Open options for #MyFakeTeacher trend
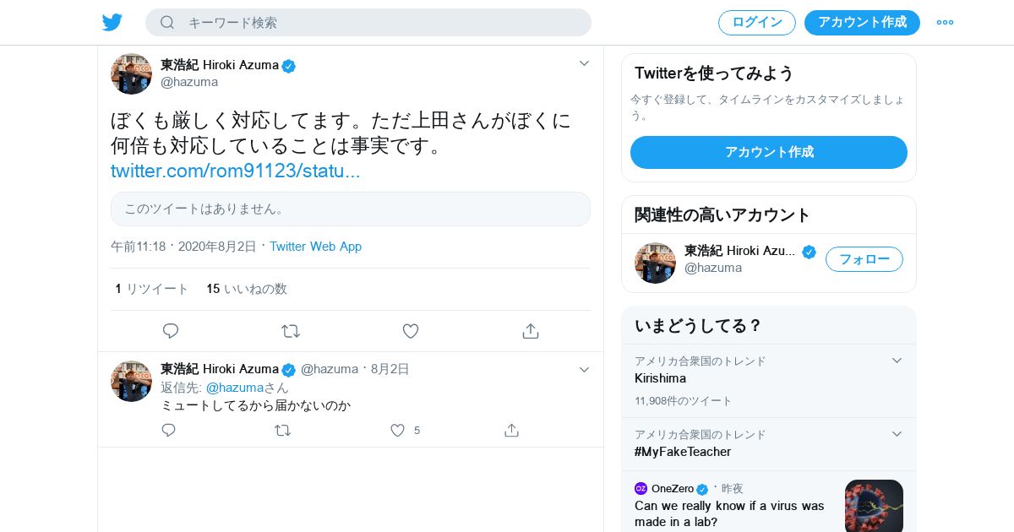The height and width of the screenshot is (532, 1014). pos(897,434)
